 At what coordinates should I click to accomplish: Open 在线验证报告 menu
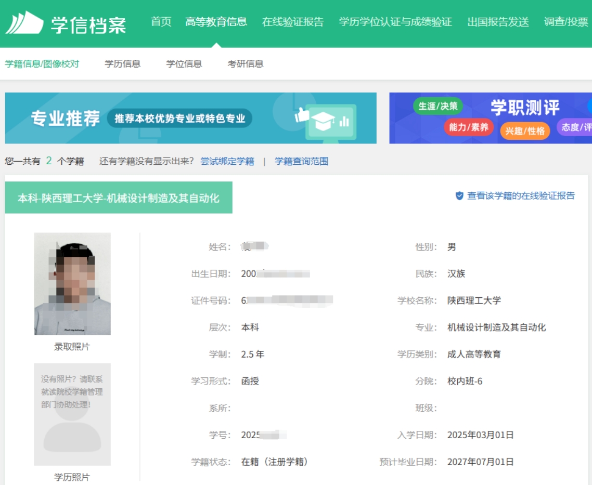[x=293, y=21]
